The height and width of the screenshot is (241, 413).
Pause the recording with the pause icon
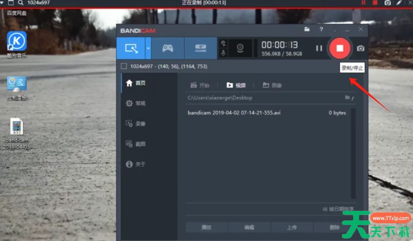coord(319,48)
